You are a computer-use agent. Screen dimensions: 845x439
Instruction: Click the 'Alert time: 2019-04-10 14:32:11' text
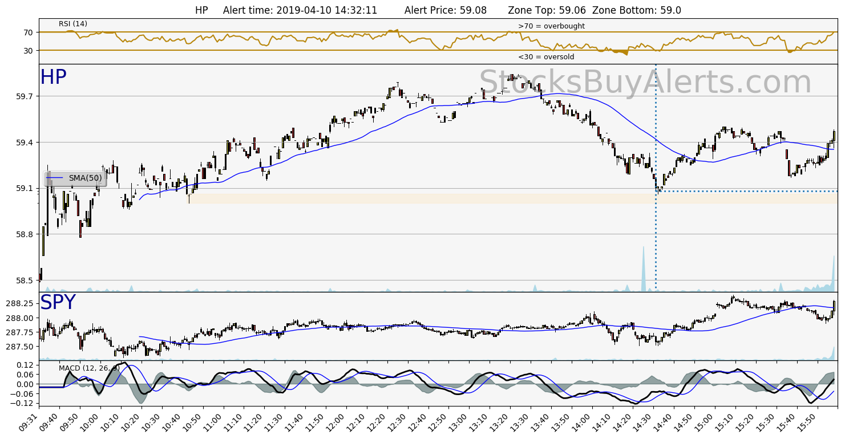[300, 10]
